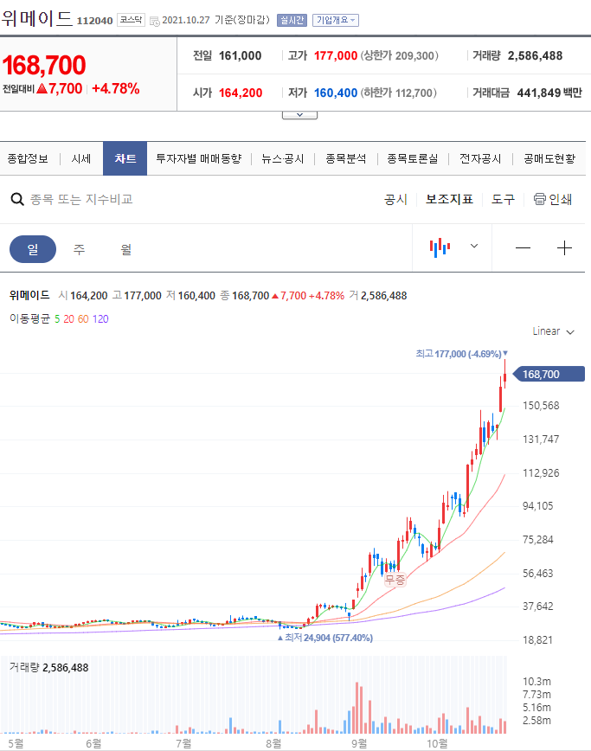
Task: Focus the 종목 또는 지수비교 search field
Action: click(x=81, y=199)
